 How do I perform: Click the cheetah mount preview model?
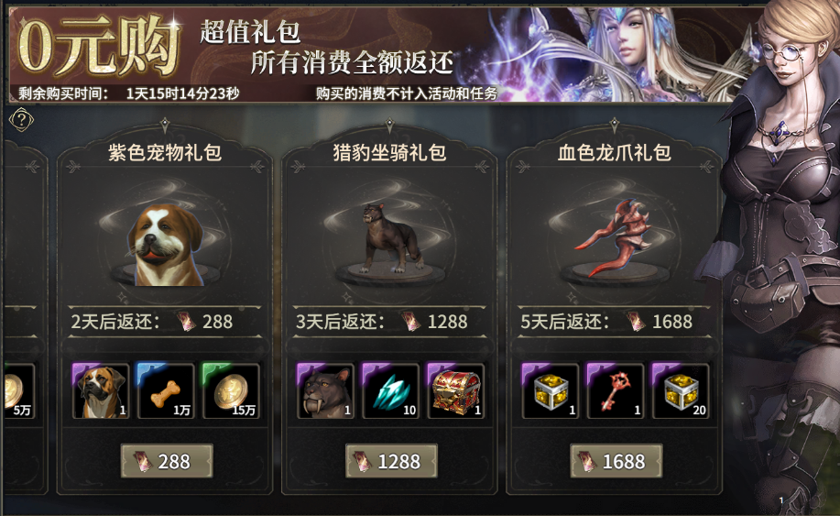(x=390, y=237)
